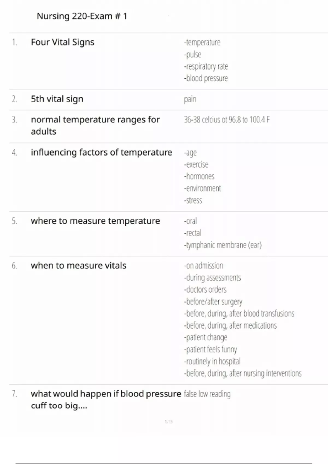Click '-before/after surgery' list entry
Viewport: 328px width, 464px height.
(213, 302)
